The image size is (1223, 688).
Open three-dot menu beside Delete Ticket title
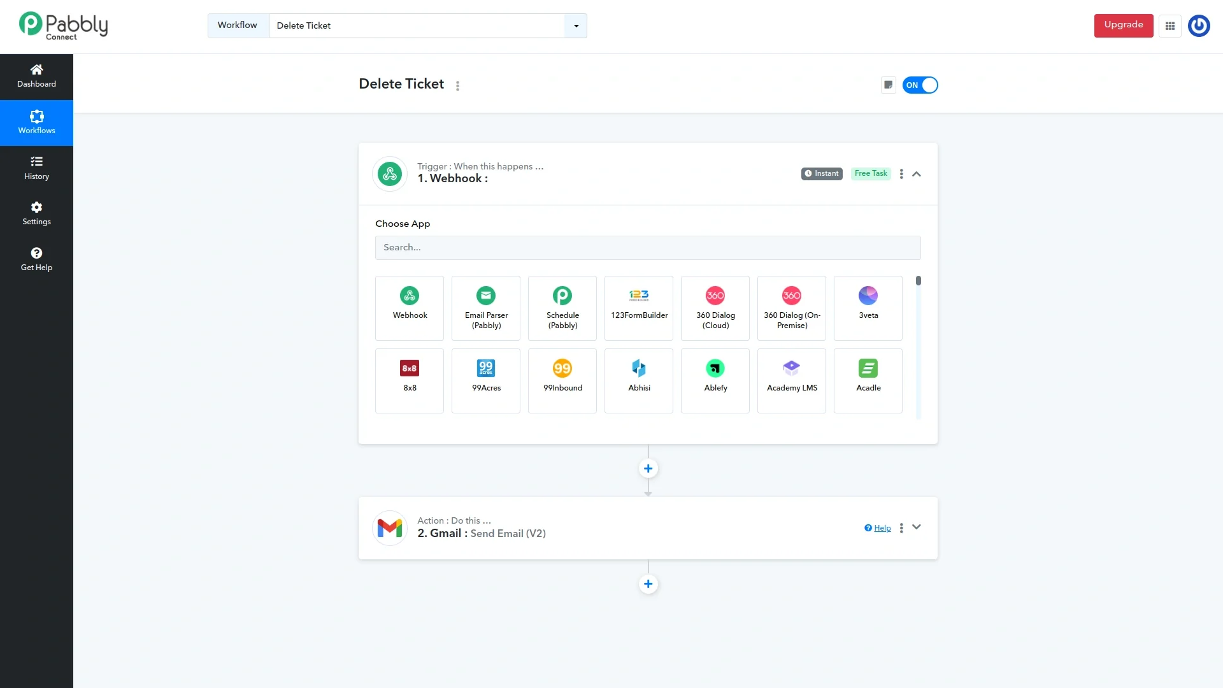click(457, 85)
